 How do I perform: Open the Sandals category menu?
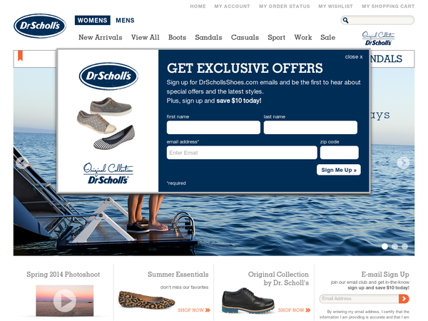[208, 37]
